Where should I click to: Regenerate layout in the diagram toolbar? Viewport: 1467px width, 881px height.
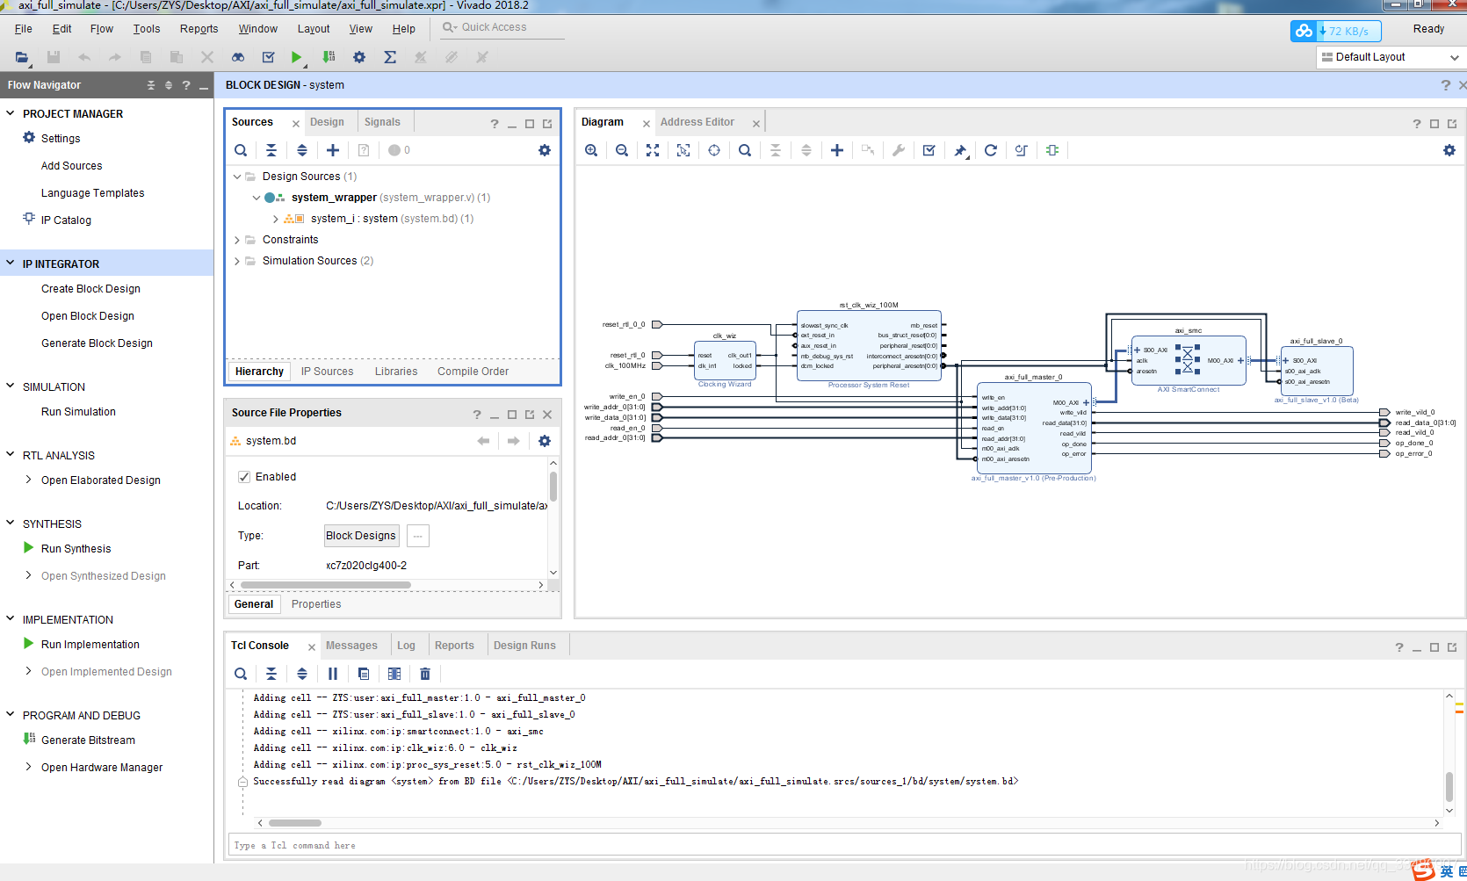(x=990, y=150)
